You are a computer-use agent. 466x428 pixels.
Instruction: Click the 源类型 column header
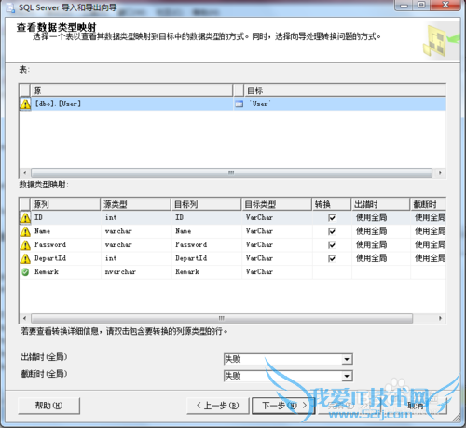[136, 204]
